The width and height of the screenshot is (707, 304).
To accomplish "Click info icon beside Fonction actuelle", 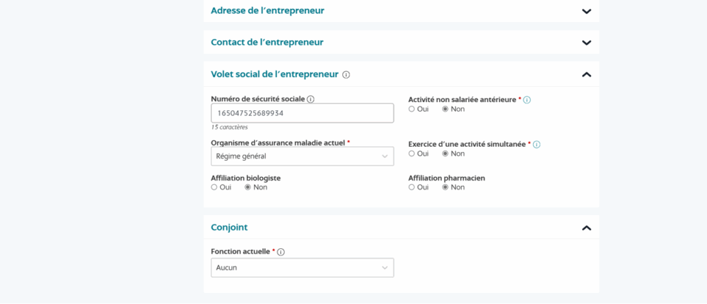I will [x=281, y=252].
